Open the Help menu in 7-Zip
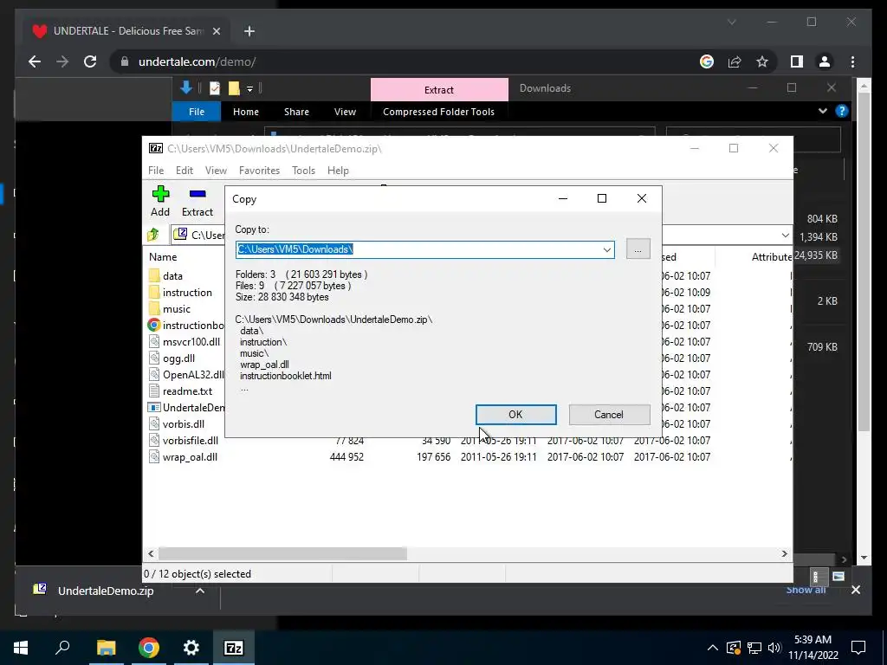The height and width of the screenshot is (665, 887). click(339, 171)
